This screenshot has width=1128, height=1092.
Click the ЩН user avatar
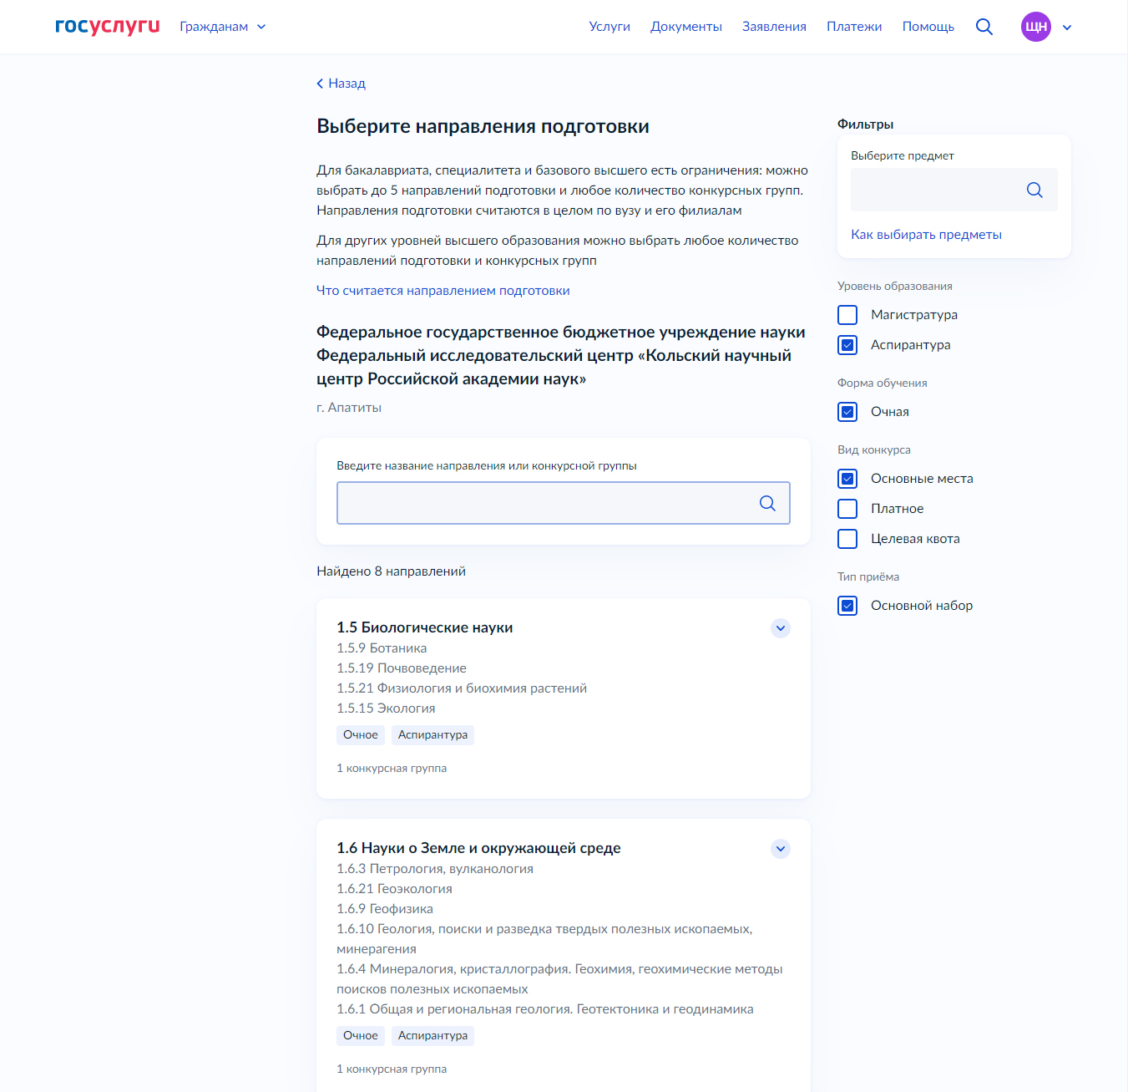coord(1036,27)
